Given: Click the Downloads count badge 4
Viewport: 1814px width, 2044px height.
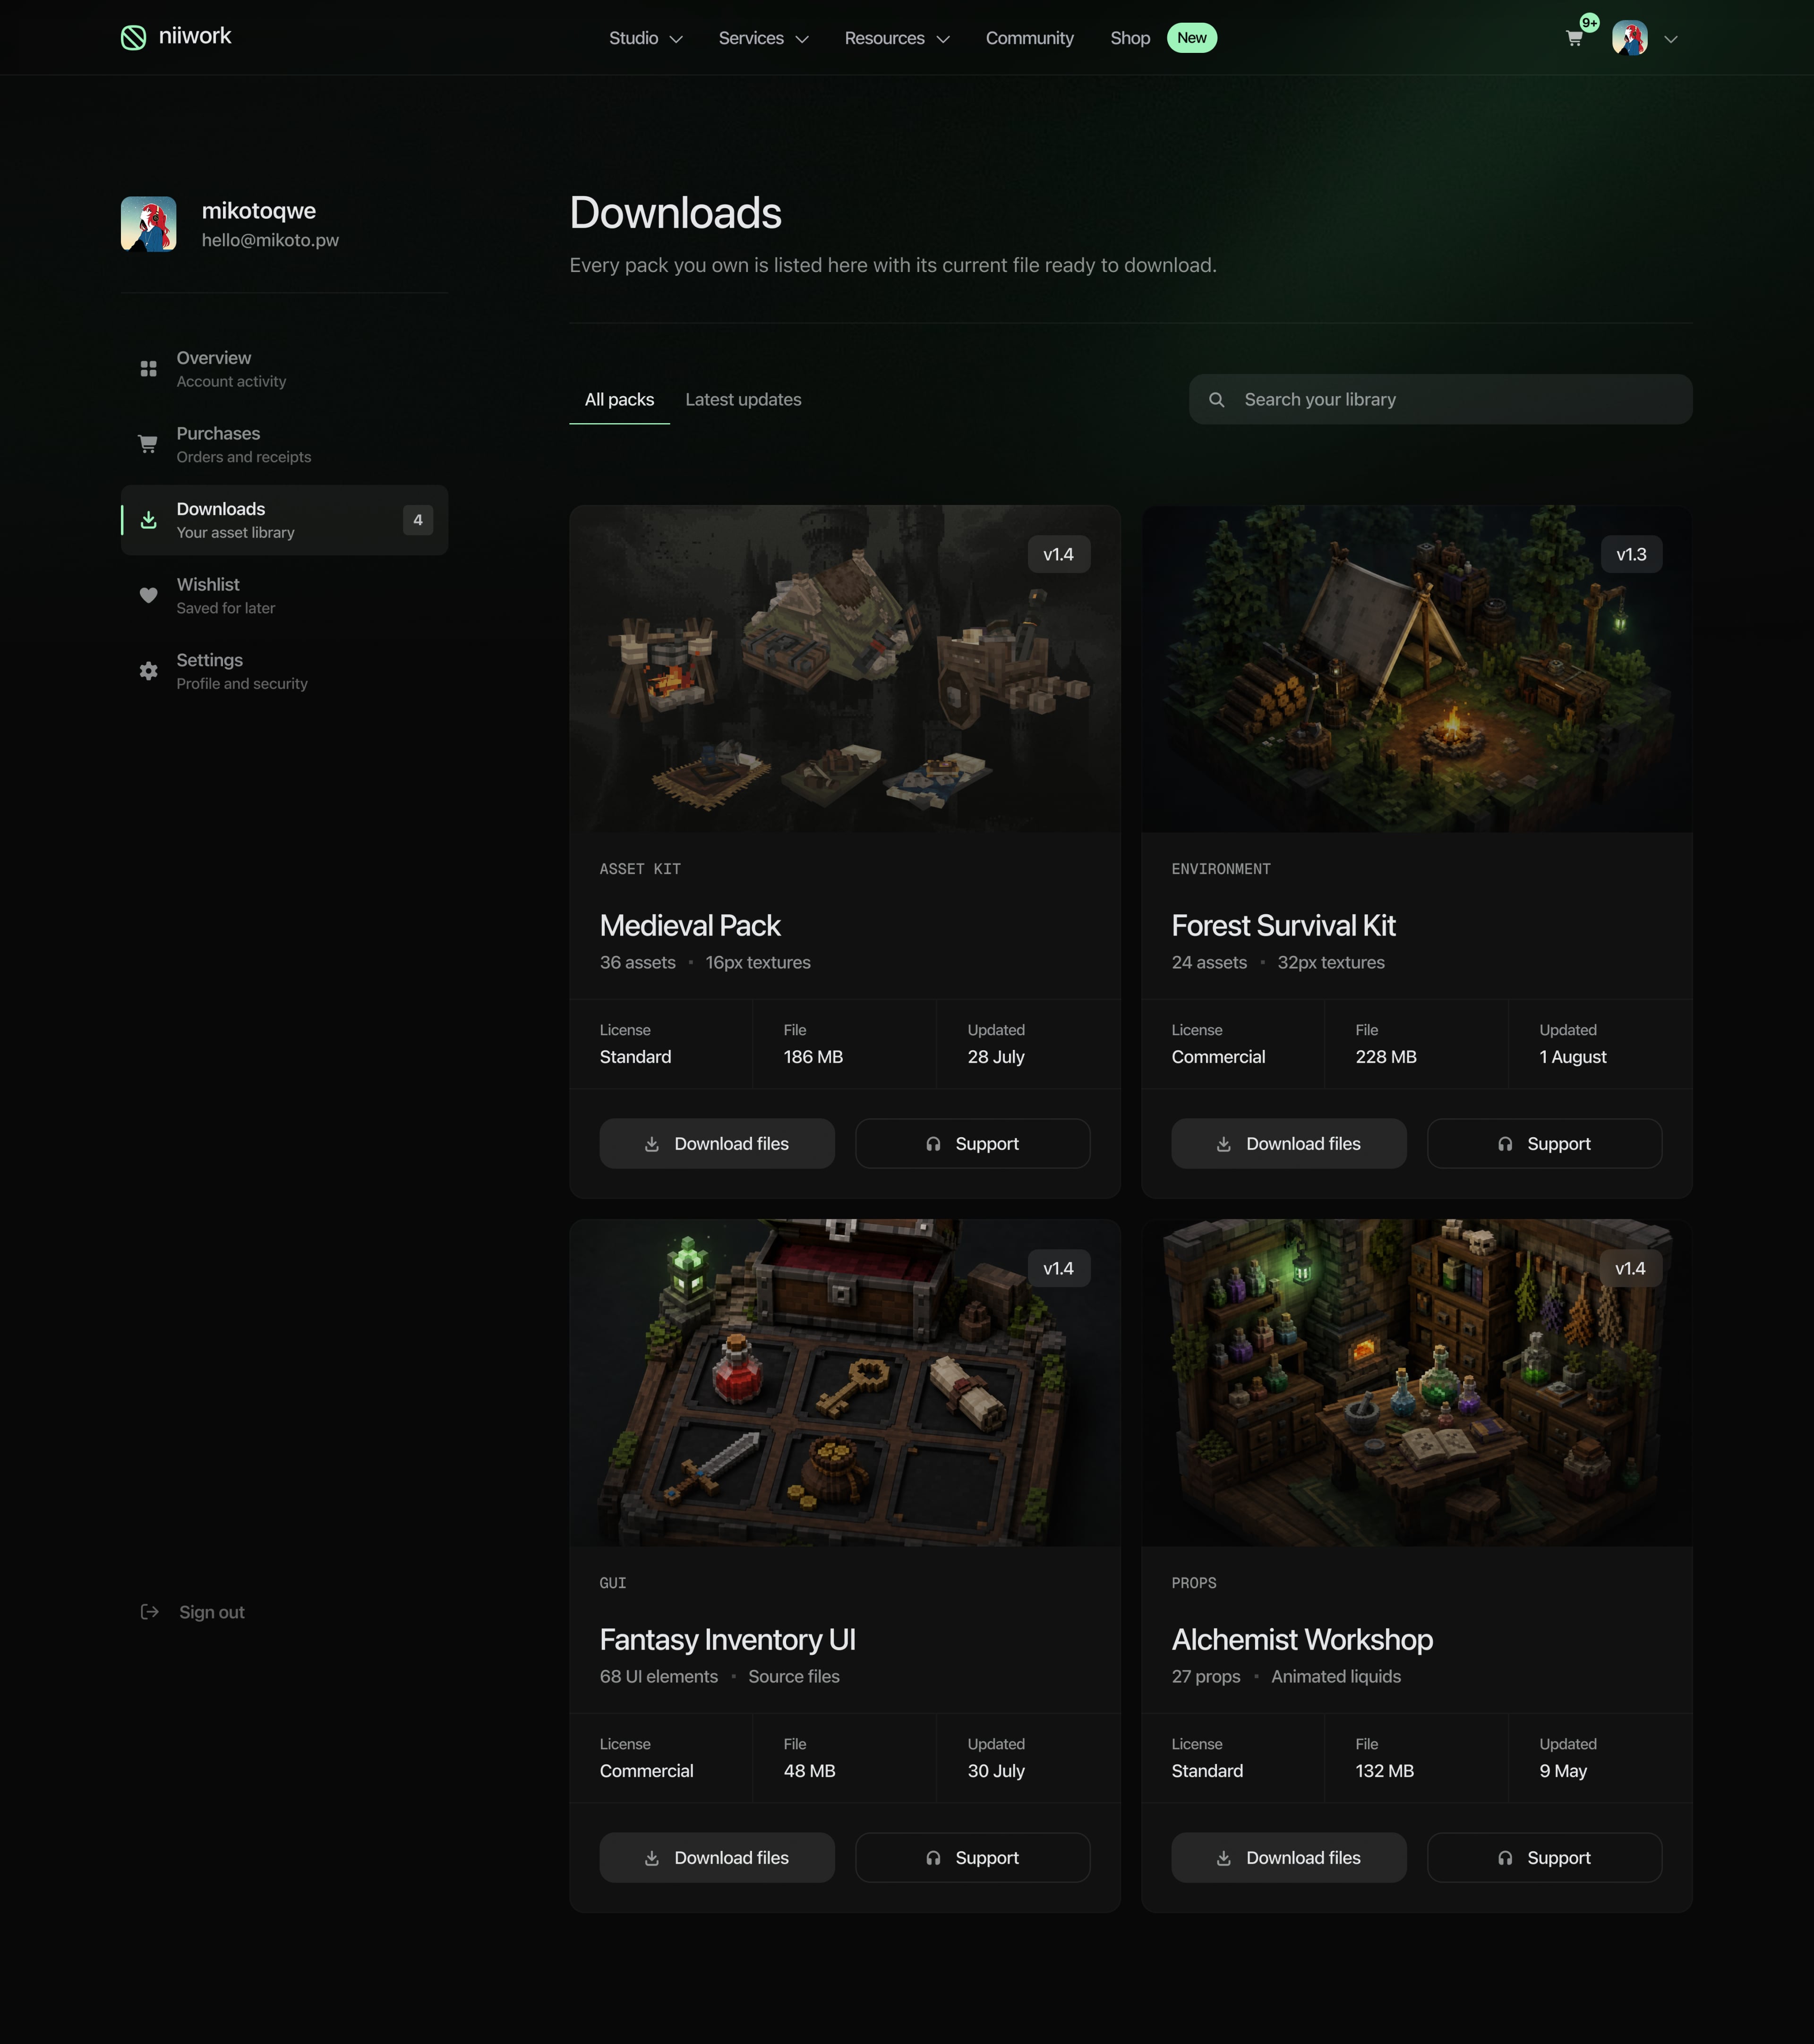Looking at the screenshot, I should [x=418, y=520].
